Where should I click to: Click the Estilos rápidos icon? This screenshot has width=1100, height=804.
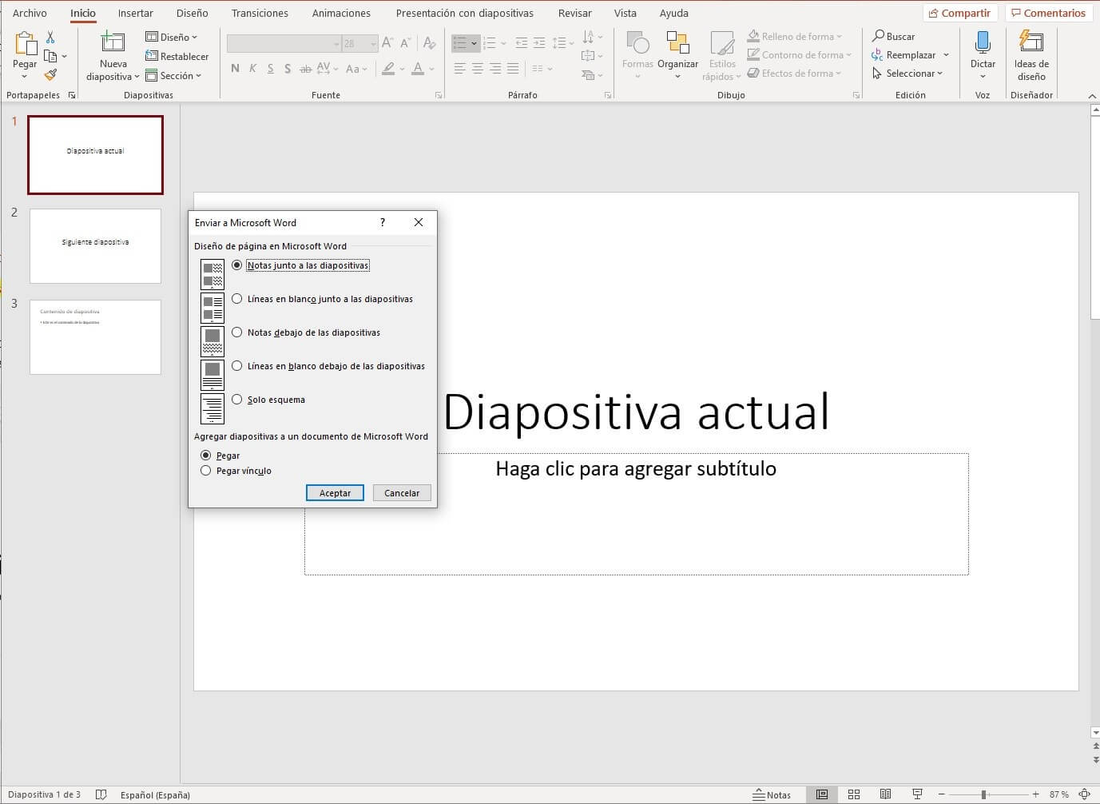(722, 43)
